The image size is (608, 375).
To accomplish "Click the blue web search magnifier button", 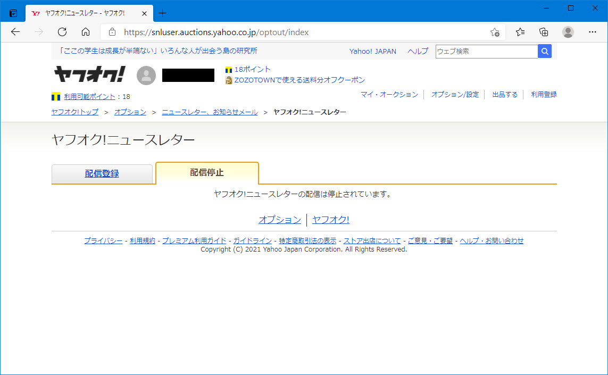I will pos(545,51).
